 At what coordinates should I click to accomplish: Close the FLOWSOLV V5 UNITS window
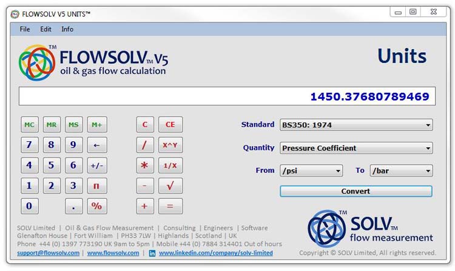point(434,12)
